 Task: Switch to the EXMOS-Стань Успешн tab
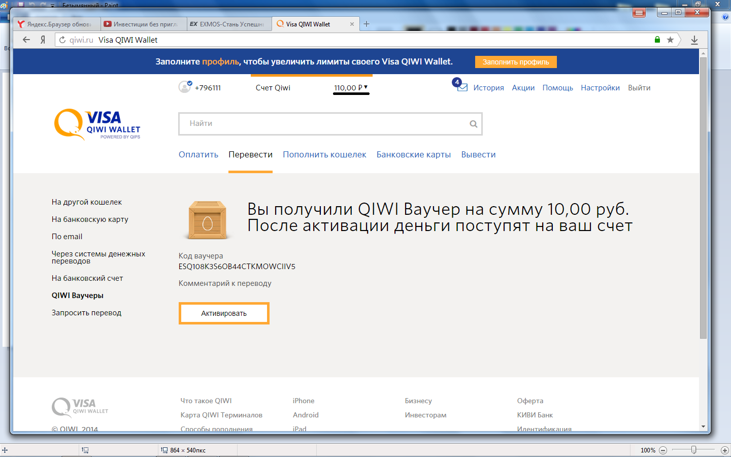[x=229, y=24]
